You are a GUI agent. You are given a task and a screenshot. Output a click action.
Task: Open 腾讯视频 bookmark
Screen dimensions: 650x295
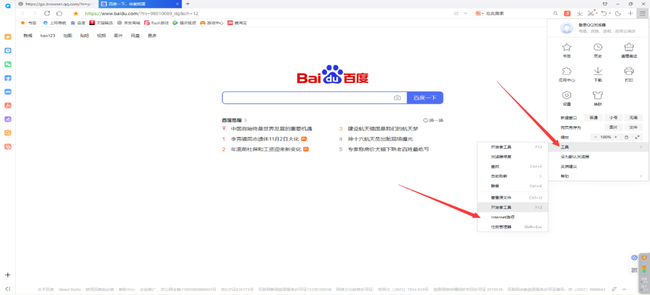184,23
